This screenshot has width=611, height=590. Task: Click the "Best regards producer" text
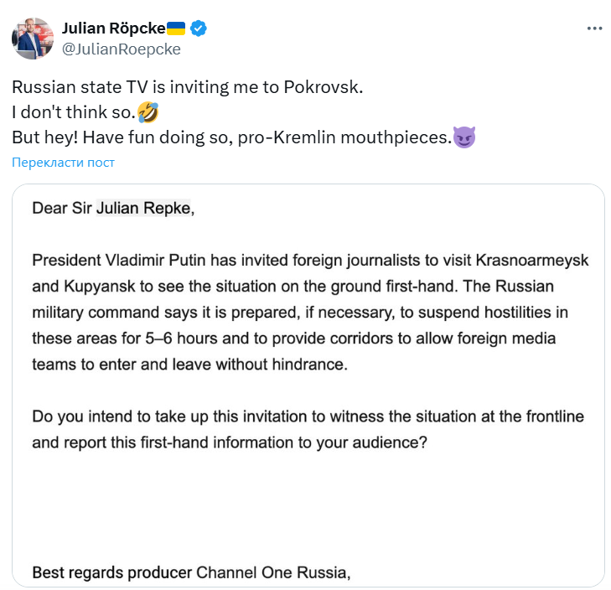[x=111, y=573]
